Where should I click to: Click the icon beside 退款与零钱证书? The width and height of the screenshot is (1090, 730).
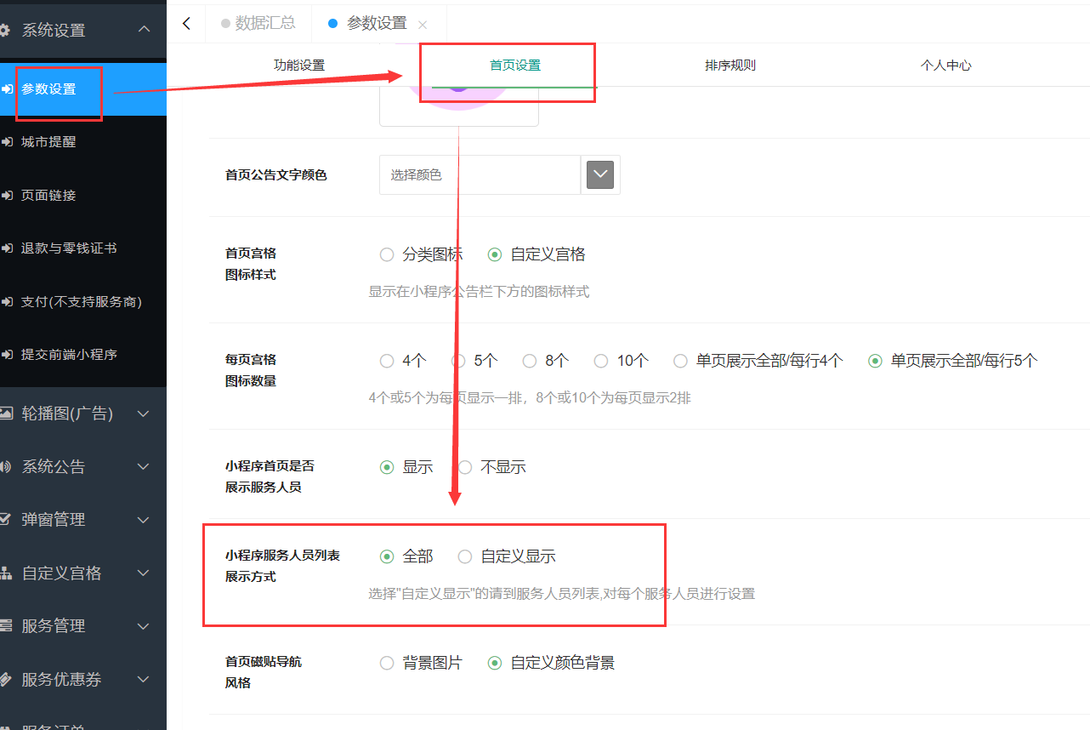pos(6,248)
